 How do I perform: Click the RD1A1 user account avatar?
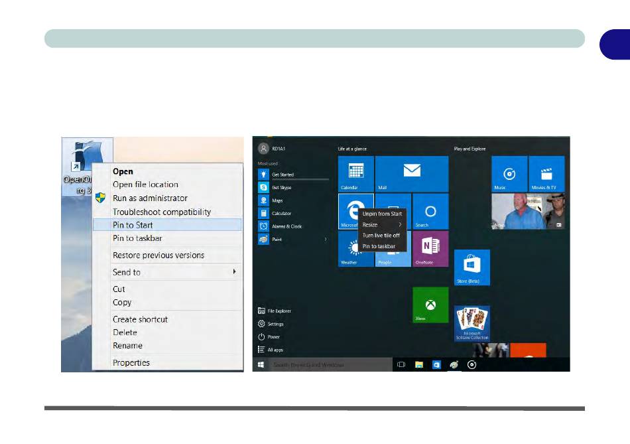263,149
